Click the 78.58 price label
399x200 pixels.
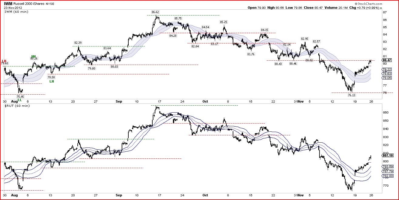tap(52, 77)
